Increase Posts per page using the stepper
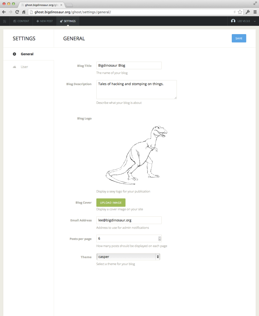The width and height of the screenshot is (259, 316). tap(159, 237)
